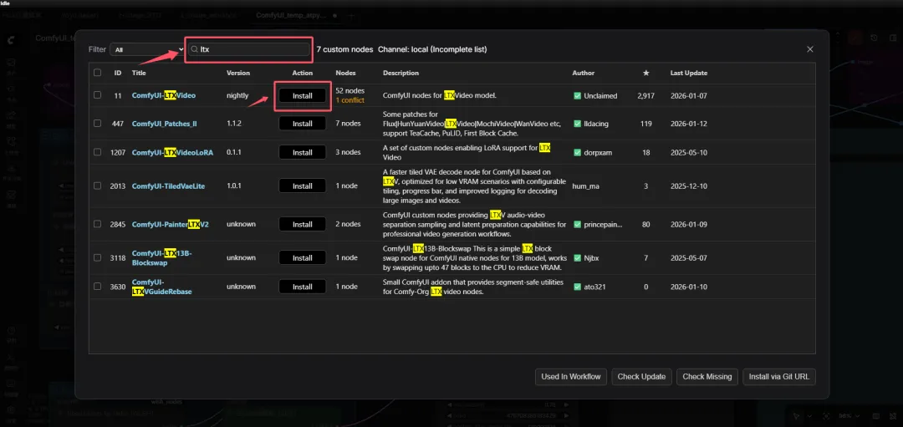Click the Check Update button

641,376
